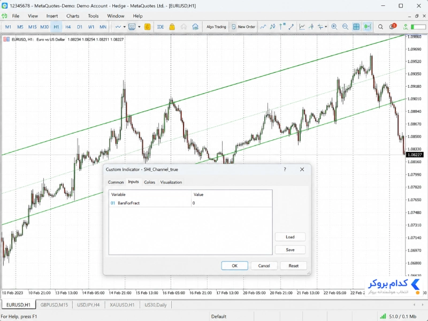Open the Charts menu
This screenshot has height=321, width=428.
tap(73, 16)
